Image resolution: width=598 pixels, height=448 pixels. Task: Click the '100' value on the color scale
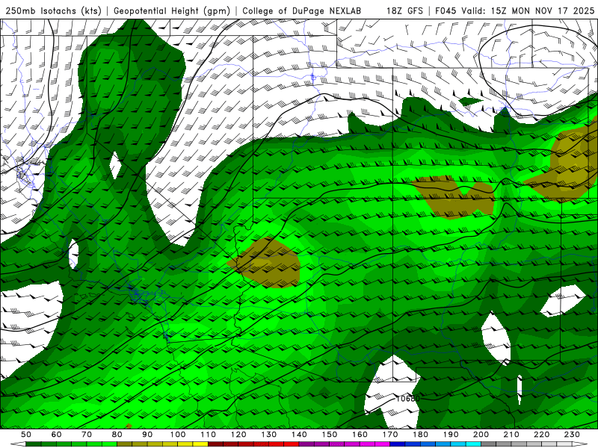[x=178, y=435]
